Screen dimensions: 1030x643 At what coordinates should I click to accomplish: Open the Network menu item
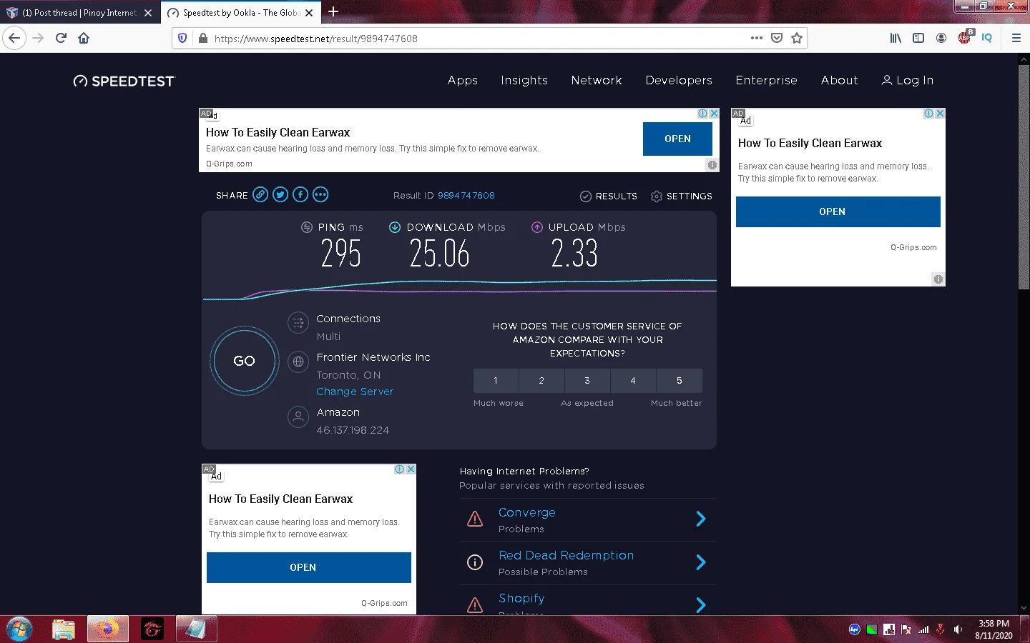point(597,81)
